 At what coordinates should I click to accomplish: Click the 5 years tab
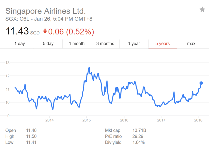pos(162,43)
